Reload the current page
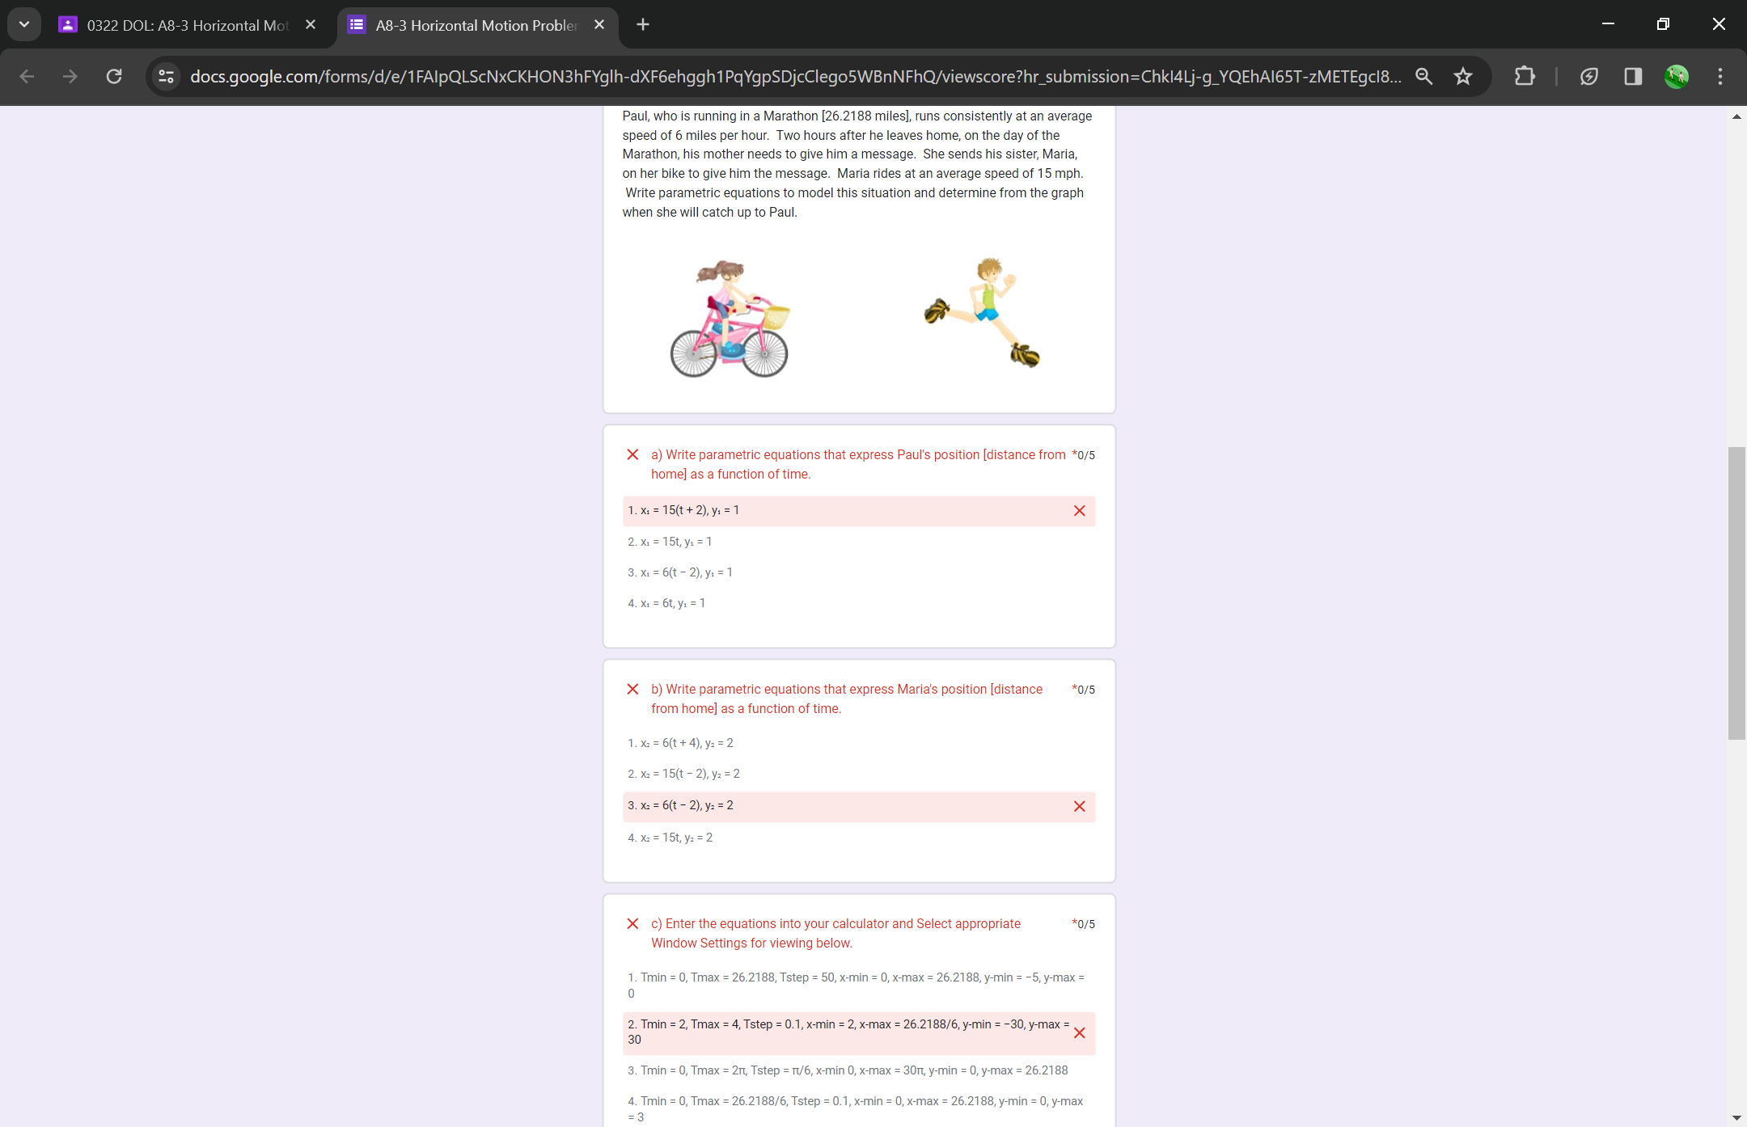 113,76
